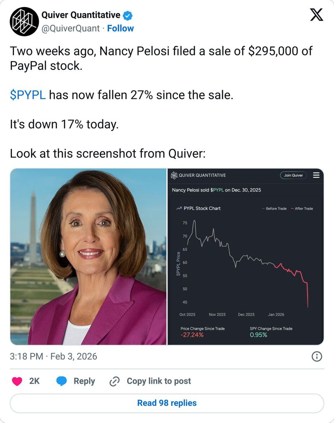Screen dimensions: 334x423
Task: Open the $PYPL cashtag link
Action: pyautogui.click(x=28, y=95)
